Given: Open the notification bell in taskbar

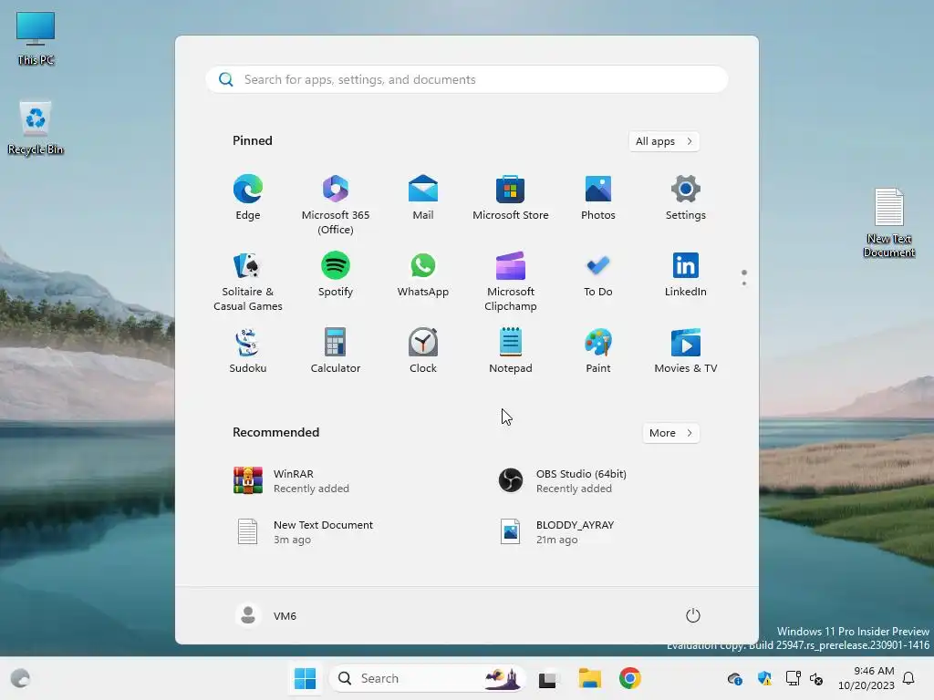Looking at the screenshot, I should click(909, 678).
